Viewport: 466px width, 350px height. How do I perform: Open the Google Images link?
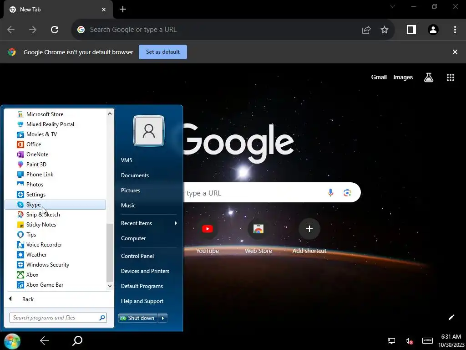click(403, 77)
